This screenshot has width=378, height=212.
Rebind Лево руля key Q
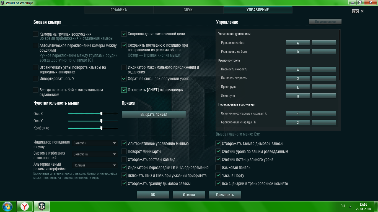[298, 96]
